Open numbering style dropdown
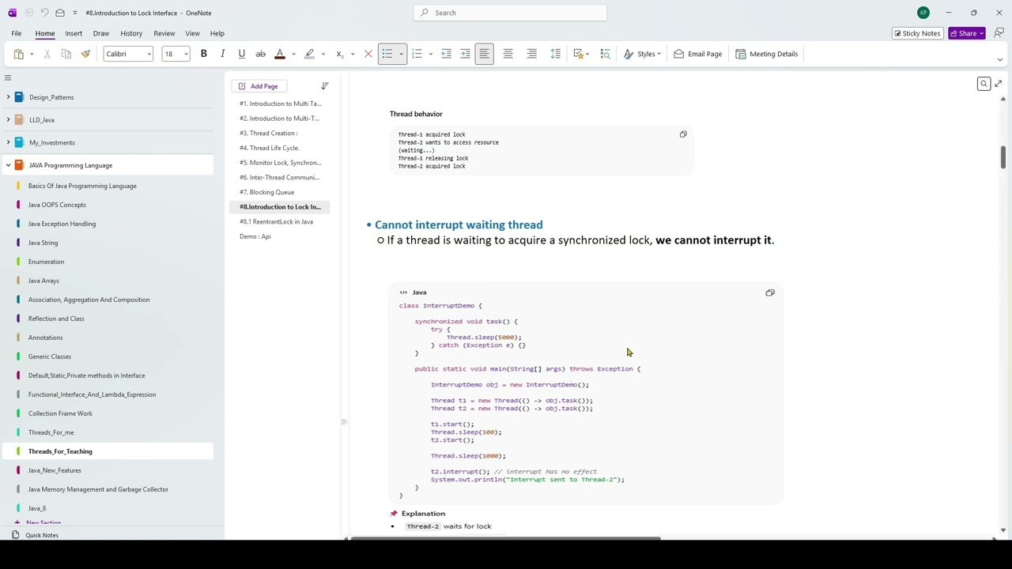Screen dimensions: 1012x569 (430, 54)
